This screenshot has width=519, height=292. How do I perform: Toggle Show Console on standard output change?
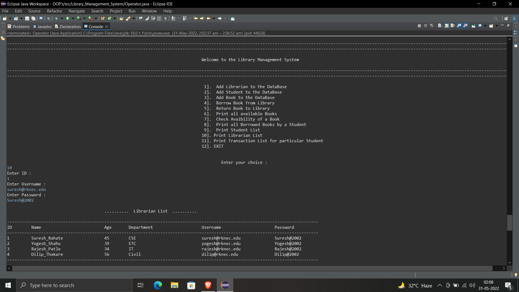click(459, 26)
